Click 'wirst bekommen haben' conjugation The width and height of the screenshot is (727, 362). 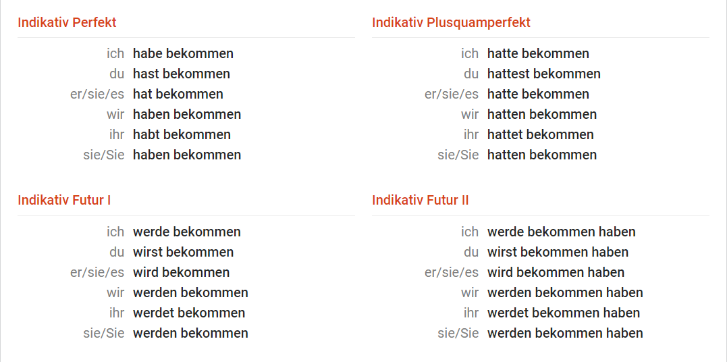[x=558, y=252]
